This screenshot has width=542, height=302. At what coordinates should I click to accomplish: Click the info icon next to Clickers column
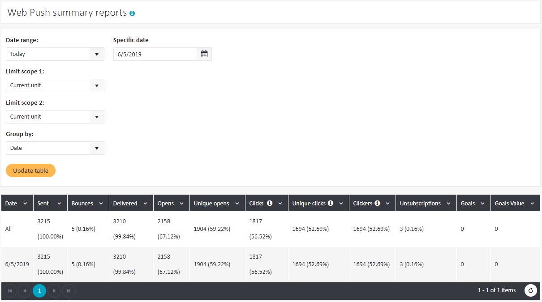point(377,203)
